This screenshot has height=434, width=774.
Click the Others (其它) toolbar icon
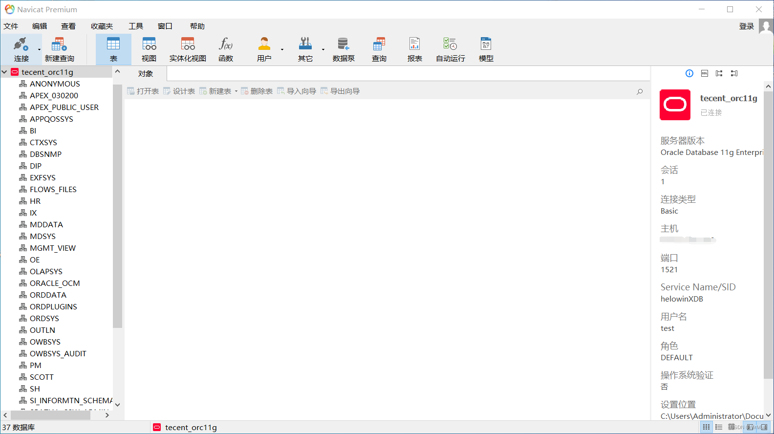[x=305, y=49]
